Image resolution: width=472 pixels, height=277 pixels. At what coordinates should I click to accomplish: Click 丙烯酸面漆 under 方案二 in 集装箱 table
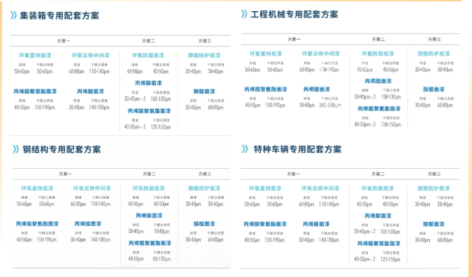pos(148,83)
